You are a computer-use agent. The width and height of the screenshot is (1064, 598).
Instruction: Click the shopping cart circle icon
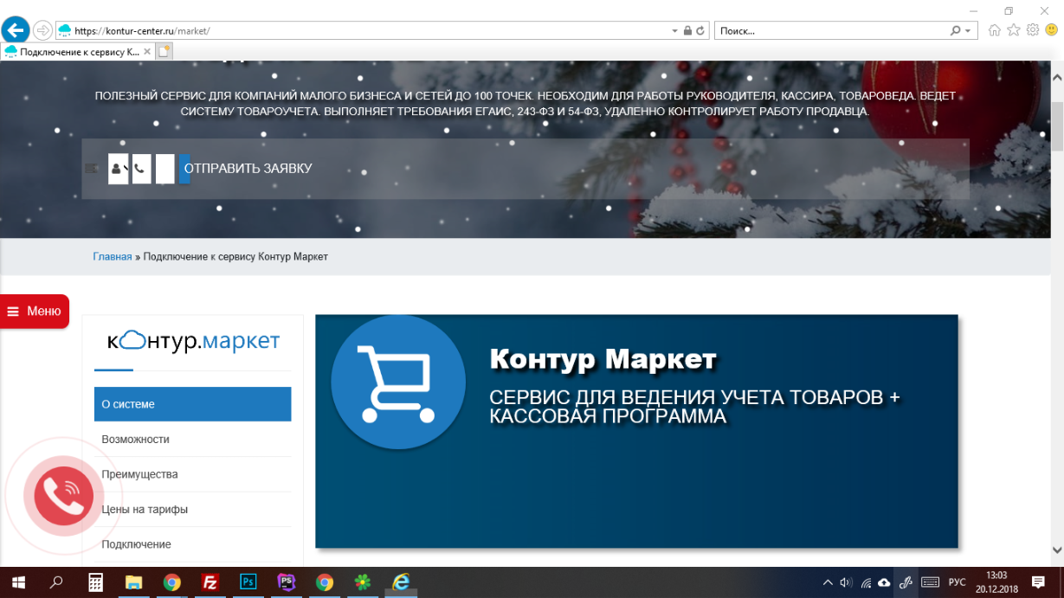398,383
